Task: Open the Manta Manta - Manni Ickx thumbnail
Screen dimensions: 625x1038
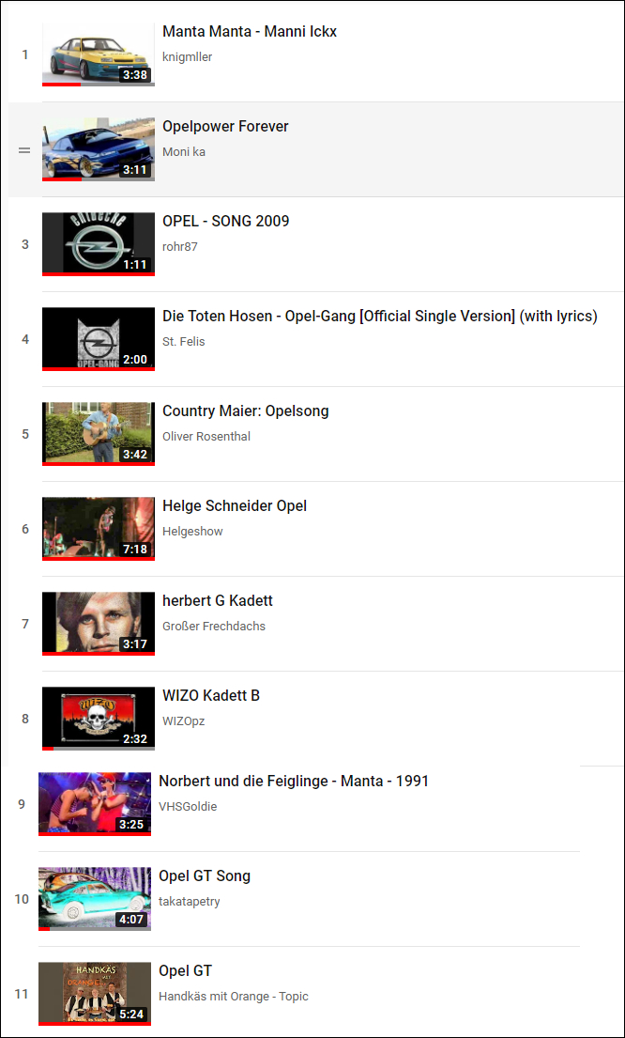Action: [x=99, y=54]
